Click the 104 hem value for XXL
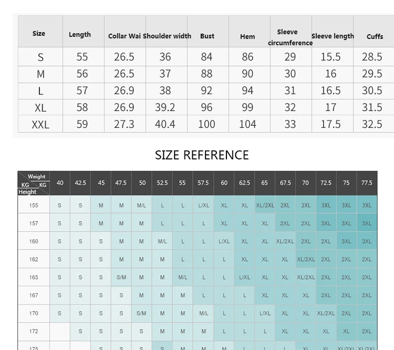This screenshot has width=394, height=350. point(247,124)
